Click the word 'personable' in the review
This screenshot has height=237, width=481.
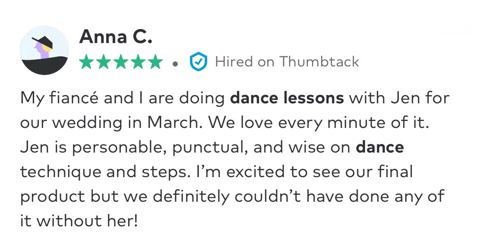pyautogui.click(x=120, y=148)
